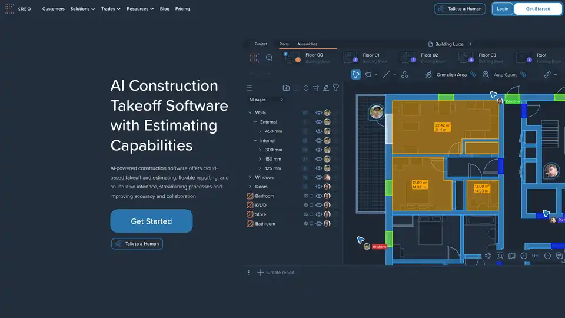Choose the straight line drawing tool
The height and width of the screenshot is (318, 565).
[387, 75]
